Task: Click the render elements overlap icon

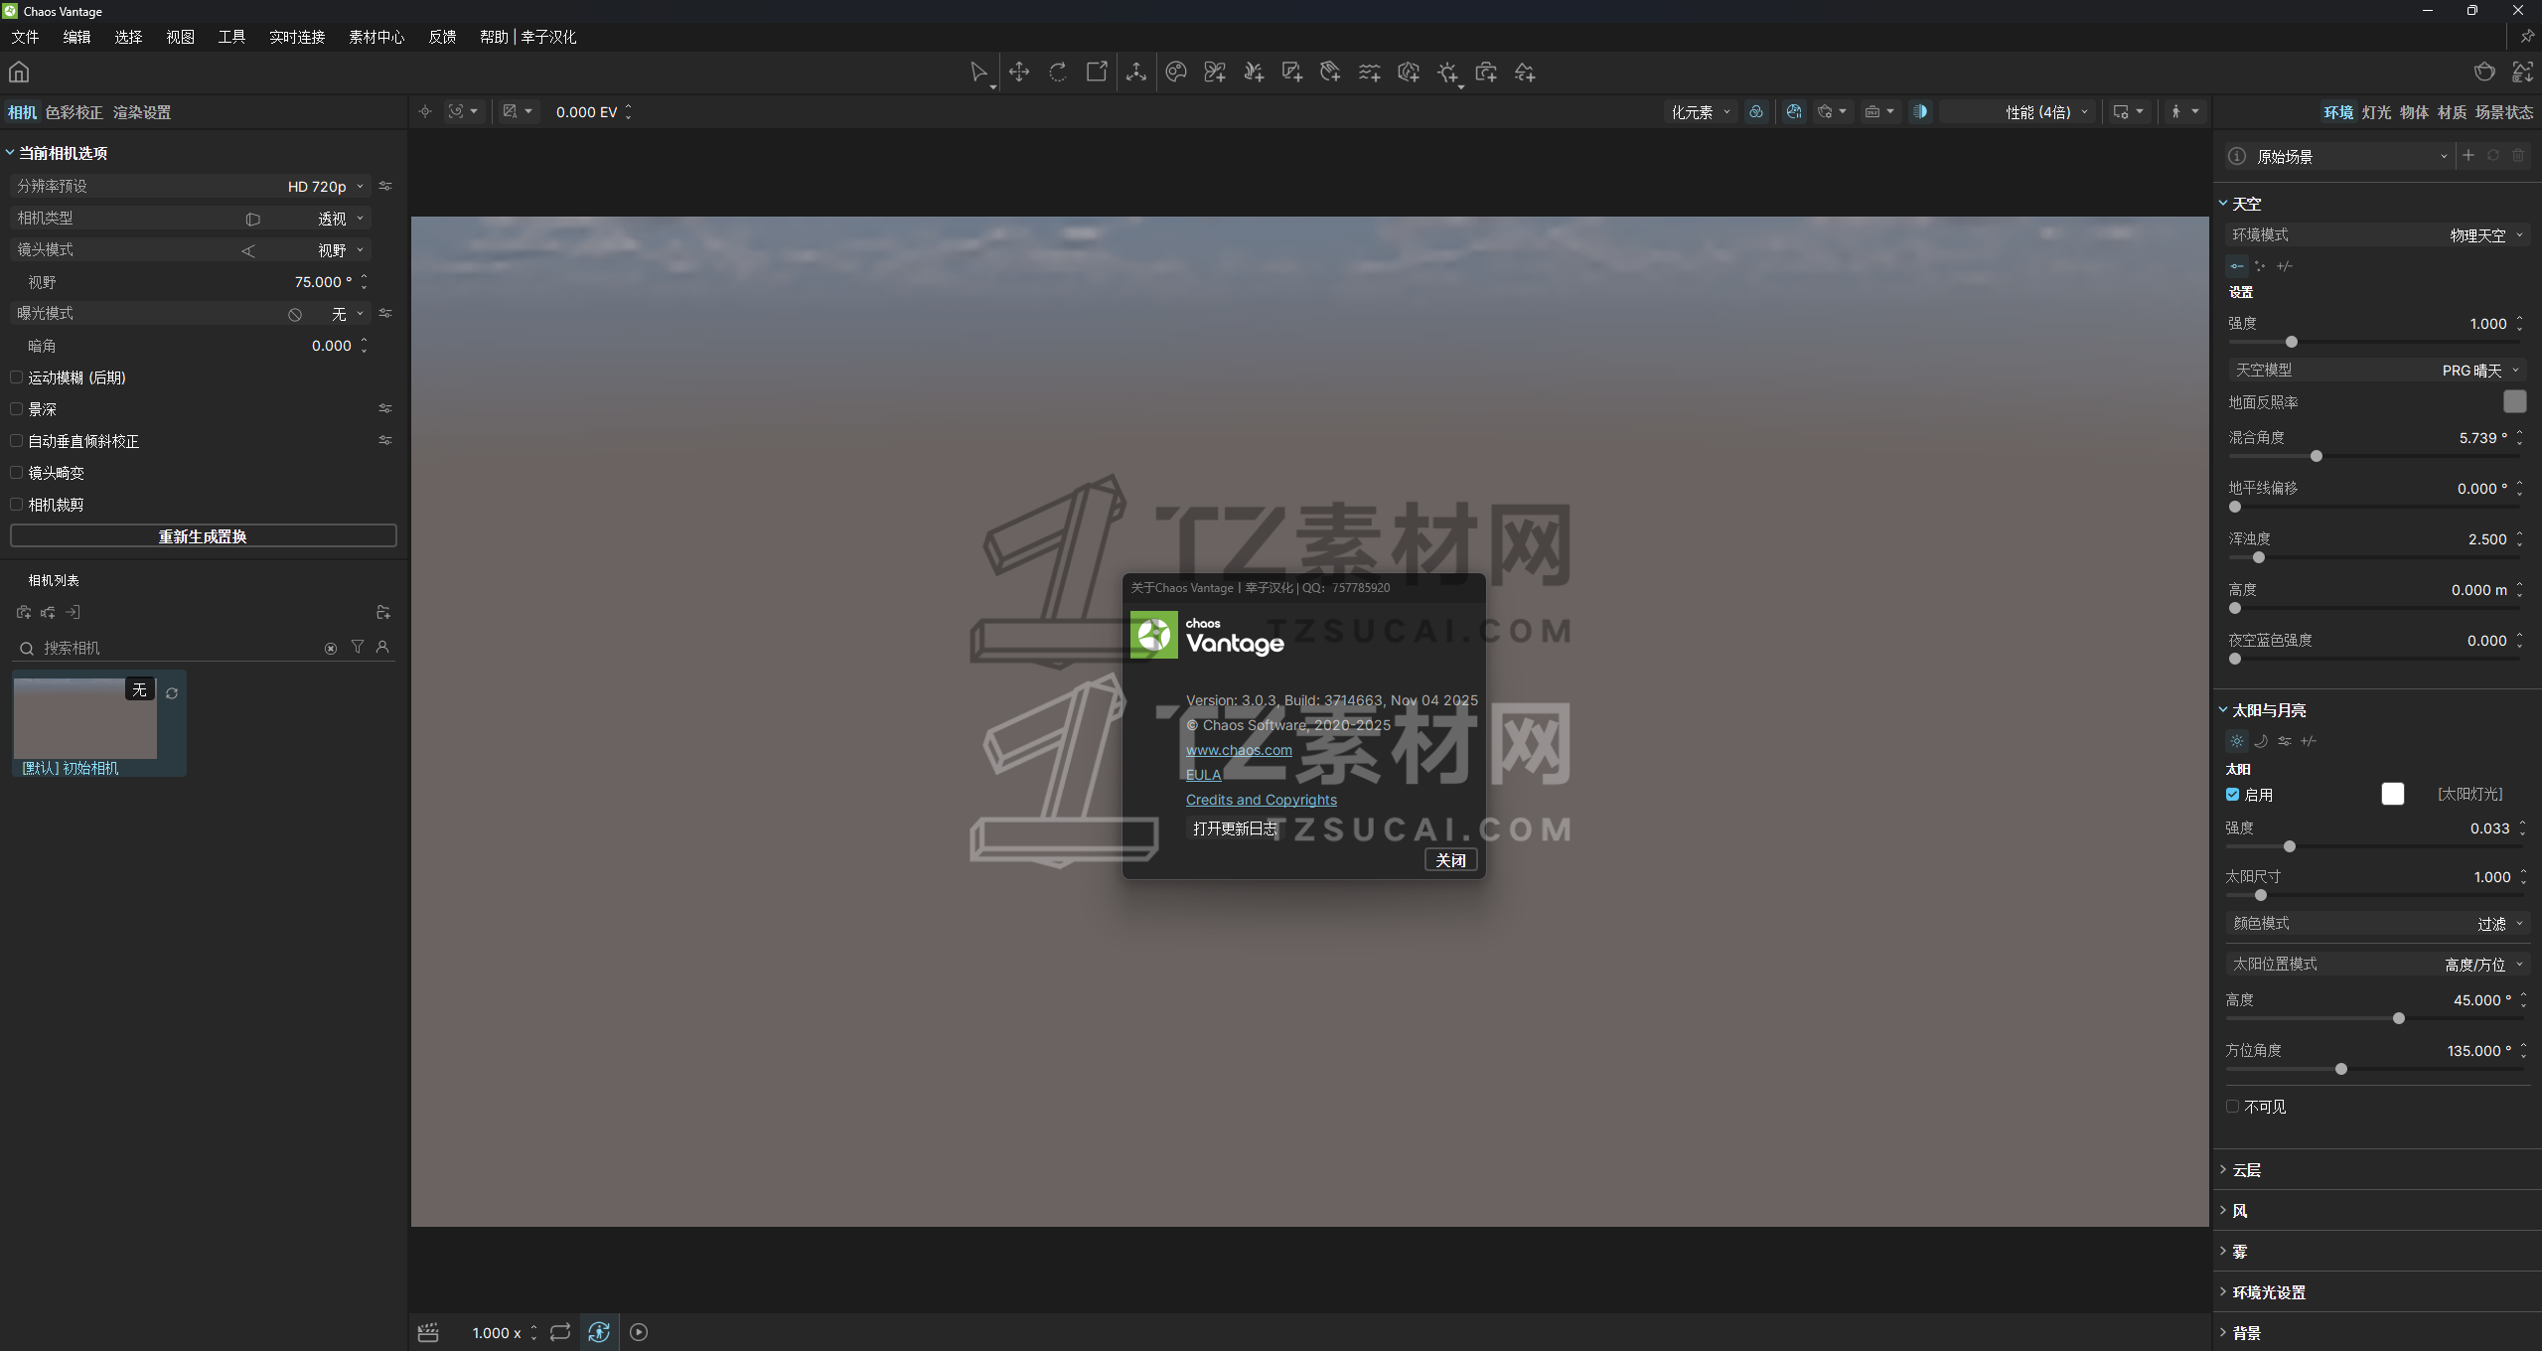Action: click(x=1755, y=111)
